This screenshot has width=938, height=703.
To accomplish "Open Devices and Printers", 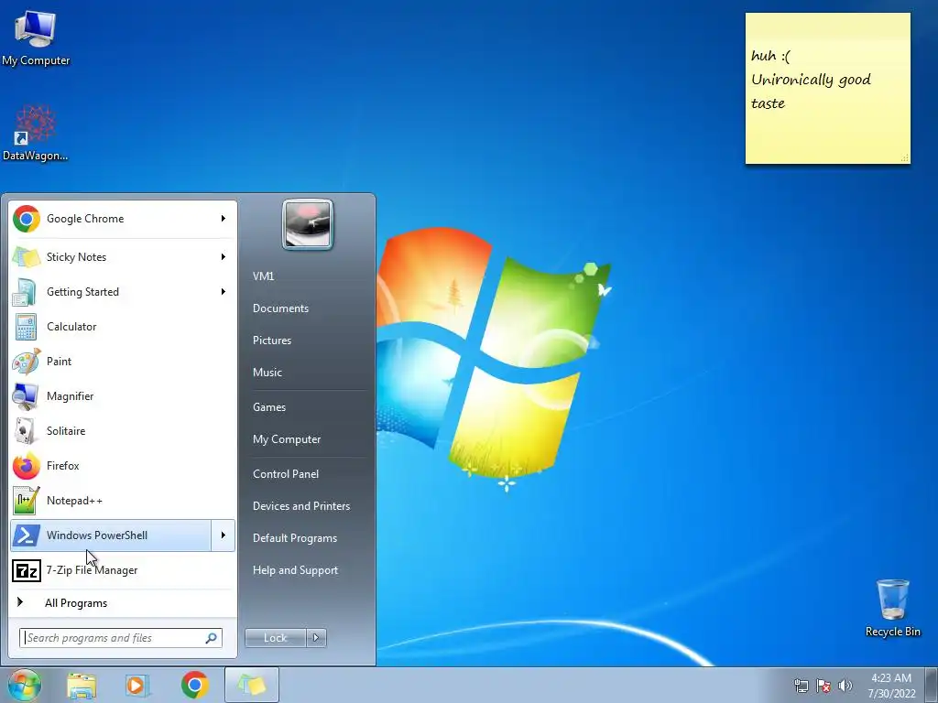I will click(300, 506).
